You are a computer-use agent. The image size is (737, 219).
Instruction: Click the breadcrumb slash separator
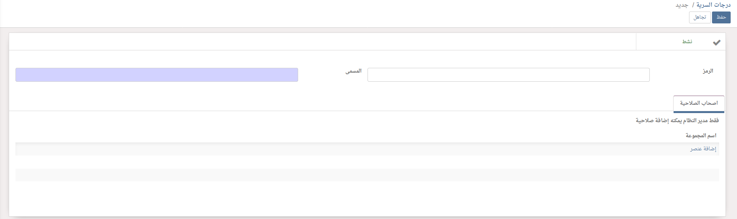tap(693, 5)
